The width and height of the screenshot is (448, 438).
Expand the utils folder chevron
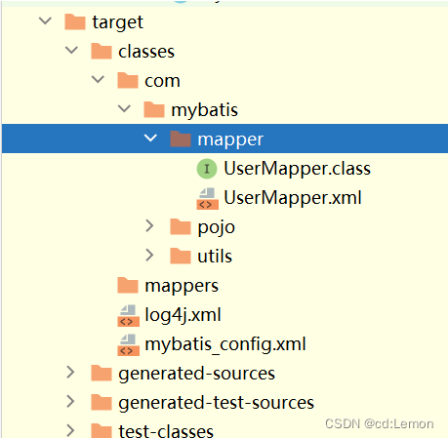point(149,256)
